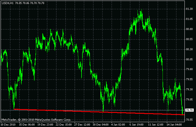Screen dimensions: 196x127
Task: Click price axis label 80.05
Action: pyautogui.click(x=189, y=59)
